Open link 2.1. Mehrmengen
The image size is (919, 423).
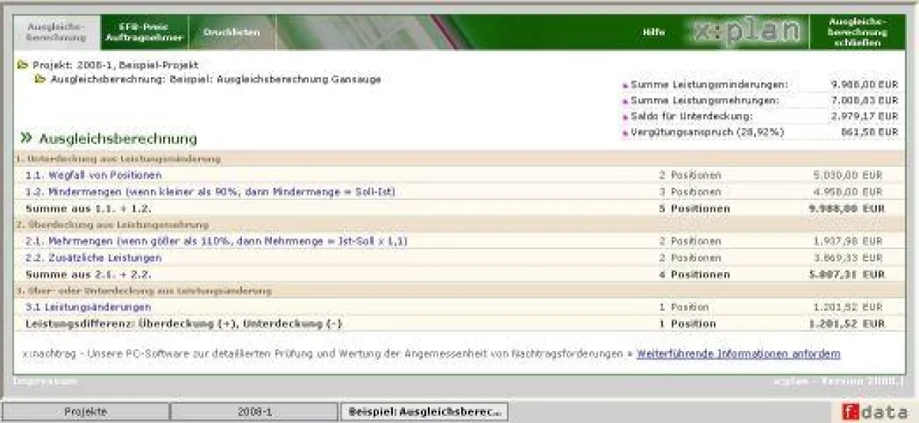217,241
